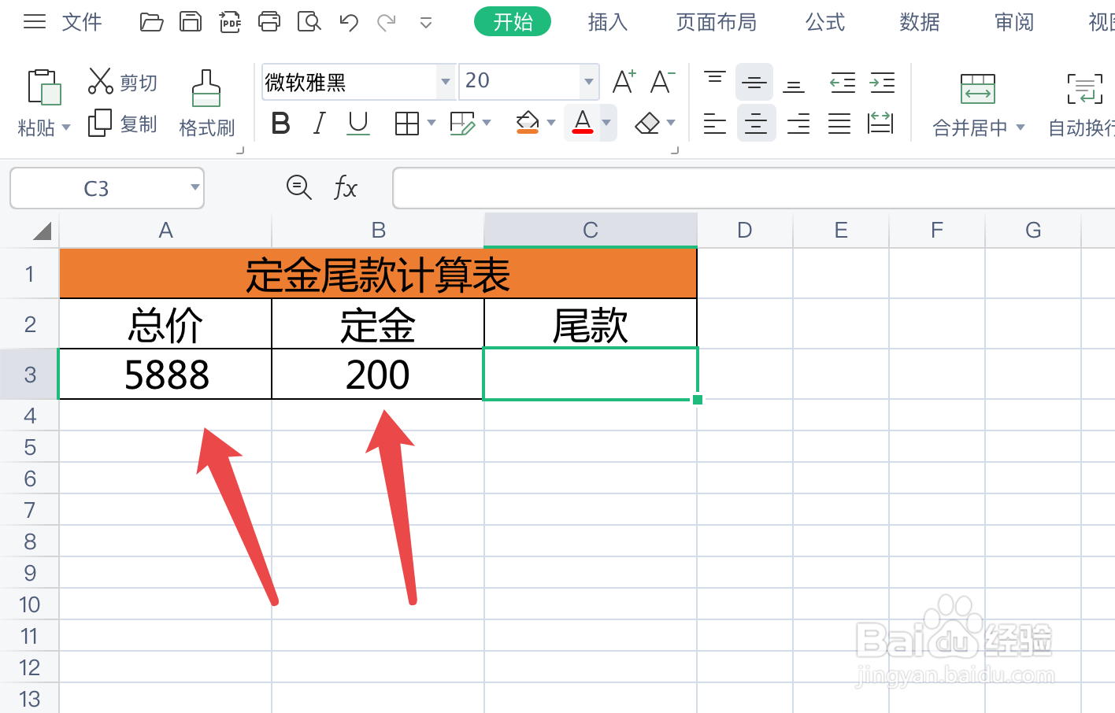1115x713 pixels.
Task: Expand quick access toolbar options
Action: pyautogui.click(x=426, y=23)
